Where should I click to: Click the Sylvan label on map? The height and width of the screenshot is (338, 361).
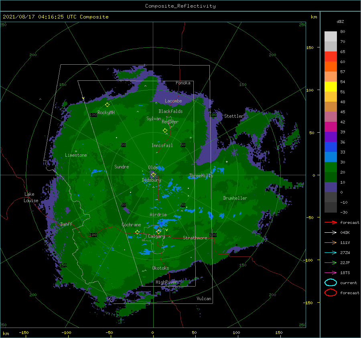coord(154,119)
